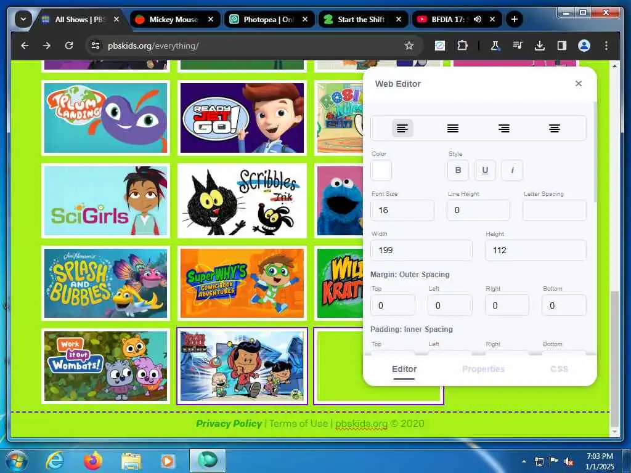The image size is (631, 473).
Task: Open the Downloads icon
Action: click(540, 46)
